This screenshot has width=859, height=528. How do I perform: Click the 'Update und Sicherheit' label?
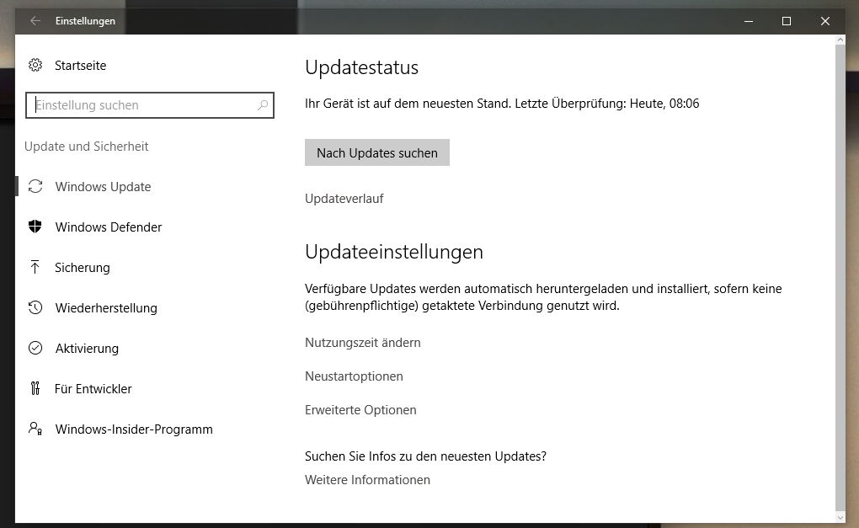(x=86, y=147)
